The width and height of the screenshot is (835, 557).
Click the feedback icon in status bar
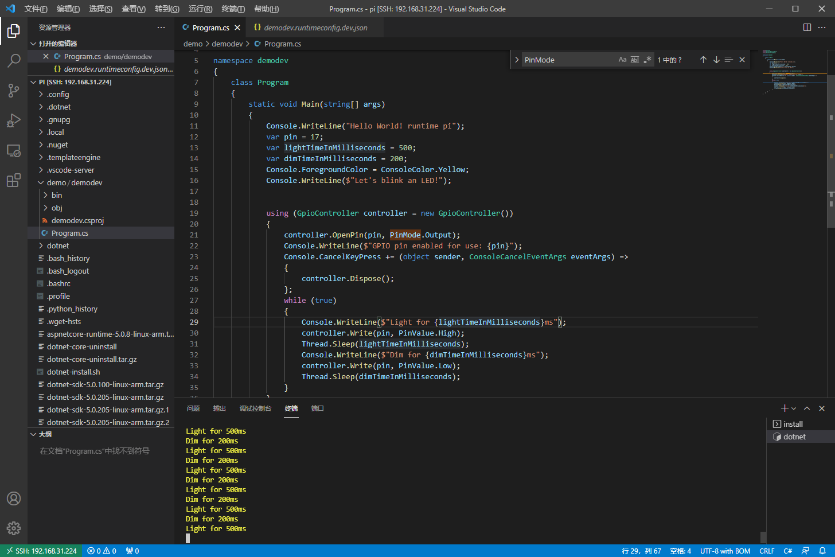[x=805, y=551]
